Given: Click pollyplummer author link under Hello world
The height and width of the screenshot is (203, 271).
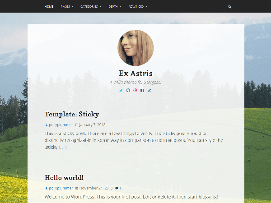Looking at the screenshot, I should [61, 188].
